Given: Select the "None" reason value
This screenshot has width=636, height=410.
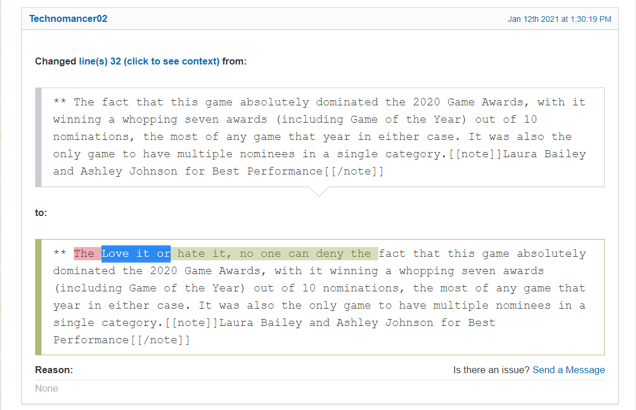Looking at the screenshot, I should 46,388.
